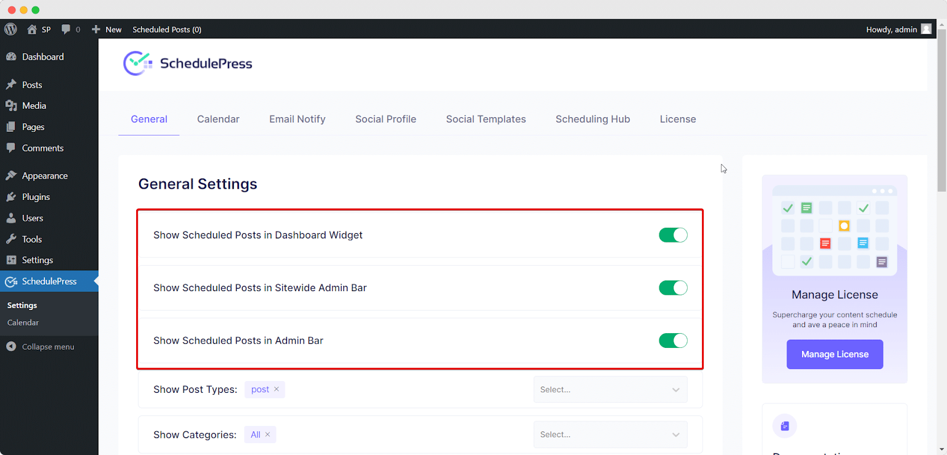Click the Plugins plug icon
This screenshot has height=455, width=947.
pyautogui.click(x=11, y=196)
